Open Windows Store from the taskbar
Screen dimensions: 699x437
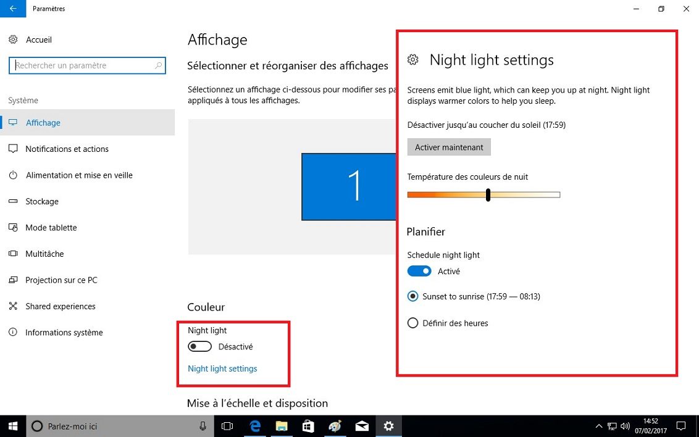point(308,426)
